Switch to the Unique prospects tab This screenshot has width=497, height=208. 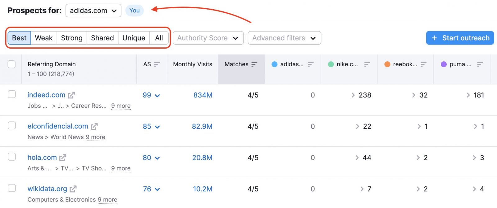134,38
